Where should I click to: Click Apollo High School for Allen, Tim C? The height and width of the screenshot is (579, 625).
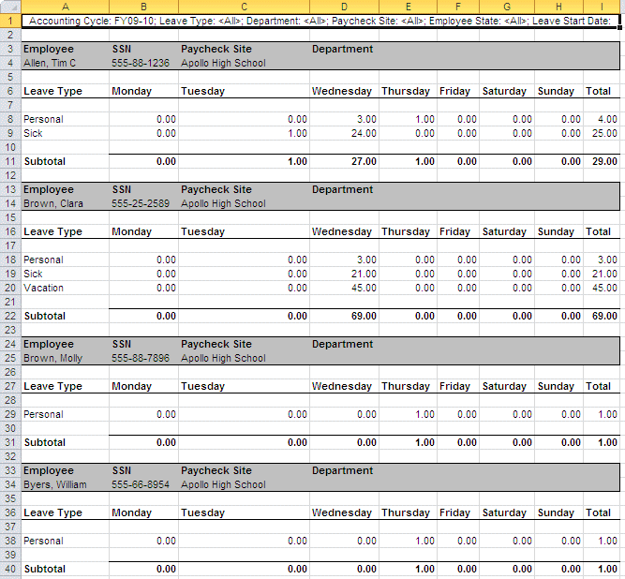point(223,63)
